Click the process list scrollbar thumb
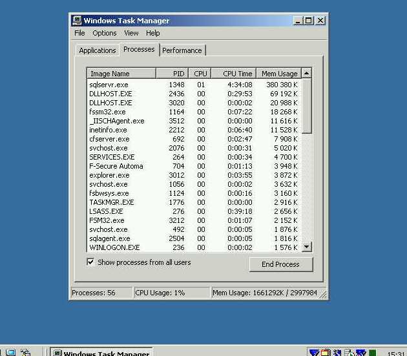This screenshot has height=356, width=407. tap(307, 106)
